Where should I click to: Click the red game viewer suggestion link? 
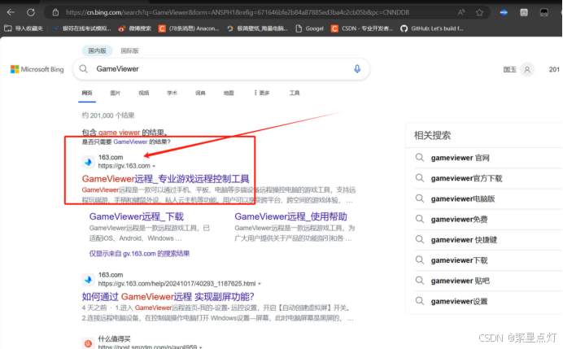click(119, 132)
